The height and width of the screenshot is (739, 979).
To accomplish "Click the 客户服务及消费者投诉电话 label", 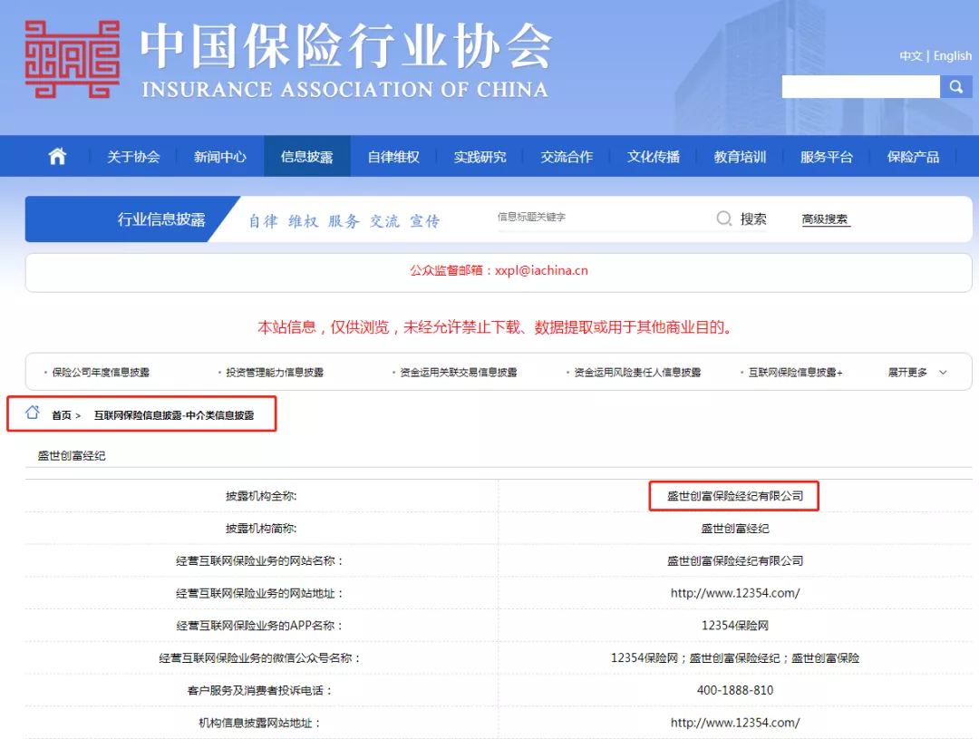I will pyautogui.click(x=260, y=690).
